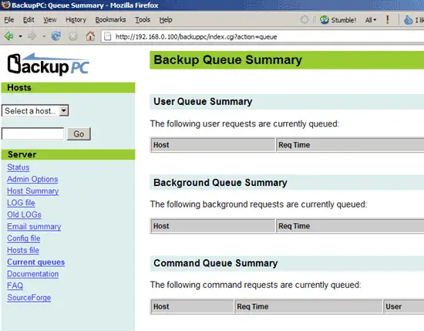Click the Background Queue Summary heading

pyautogui.click(x=220, y=183)
